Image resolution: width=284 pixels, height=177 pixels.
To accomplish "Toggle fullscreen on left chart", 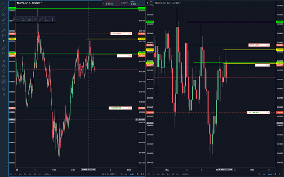I will 143,174.
